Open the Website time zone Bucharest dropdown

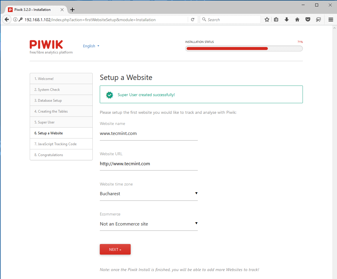click(149, 193)
